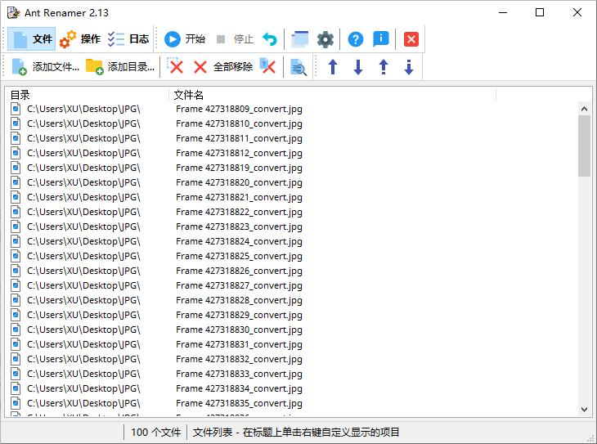
Task: Click the scrollbar down arrow of file list
Action: (584, 410)
